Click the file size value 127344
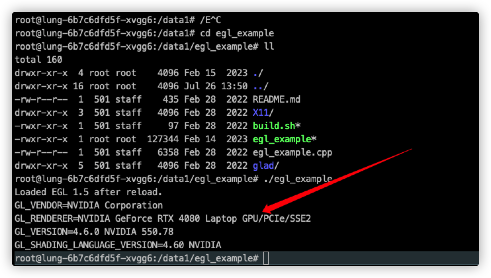This screenshot has width=491, height=278. 163,139
